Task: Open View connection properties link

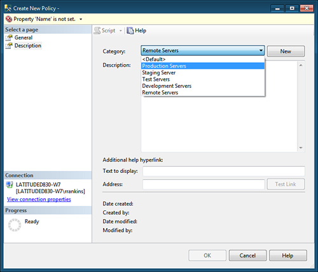Action: 39,200
